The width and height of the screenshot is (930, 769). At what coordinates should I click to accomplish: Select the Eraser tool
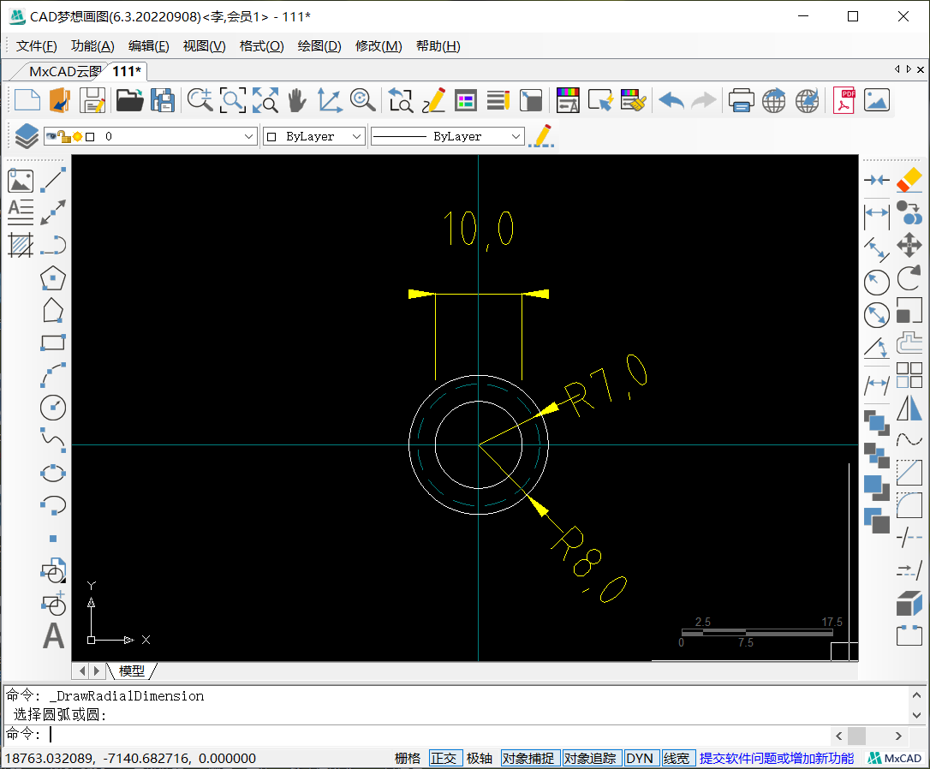[909, 180]
